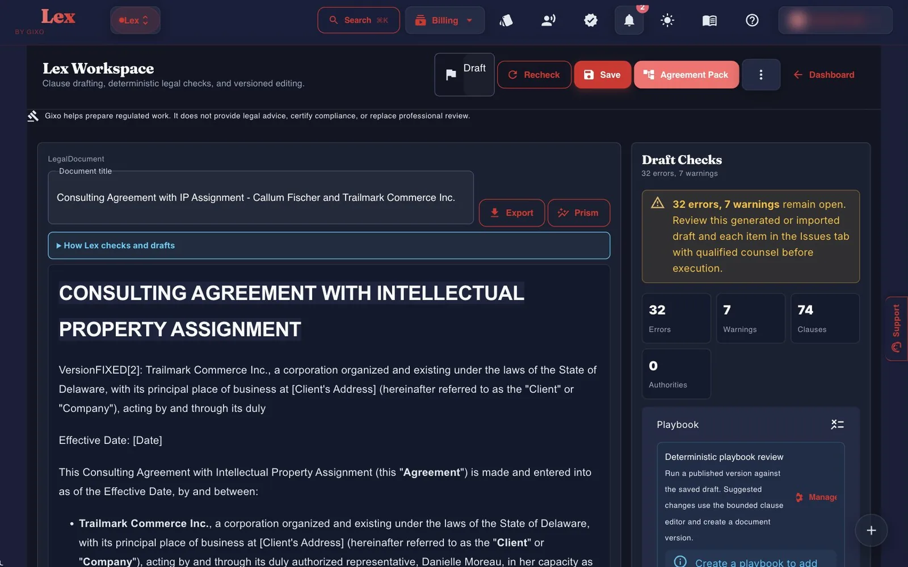
Task: Click the notification count badge
Action: click(642, 7)
